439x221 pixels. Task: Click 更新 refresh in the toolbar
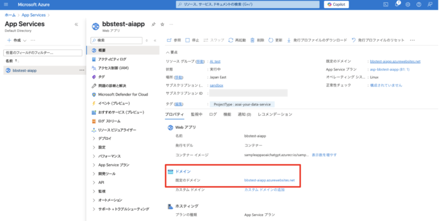click(x=275, y=40)
